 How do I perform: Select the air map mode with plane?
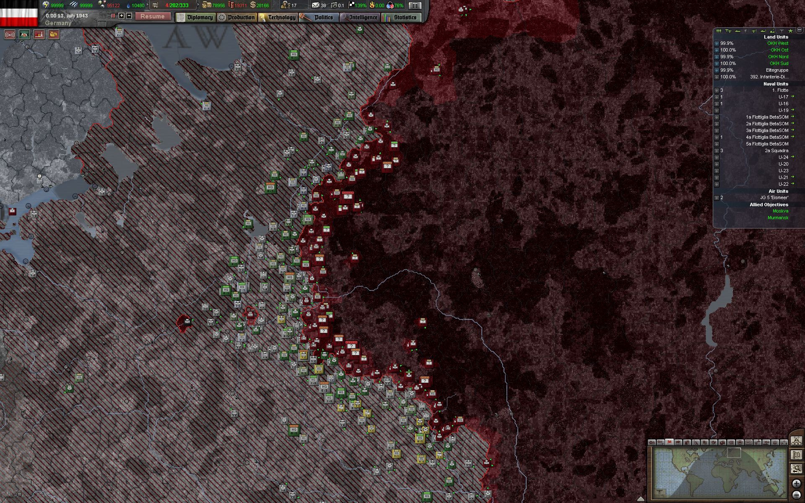click(x=757, y=442)
